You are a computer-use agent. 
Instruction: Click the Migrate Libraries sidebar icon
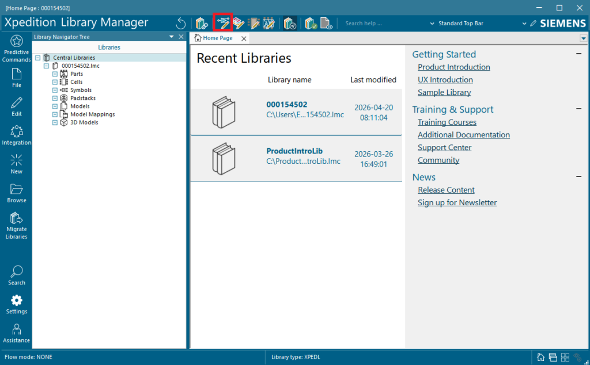[x=17, y=225]
